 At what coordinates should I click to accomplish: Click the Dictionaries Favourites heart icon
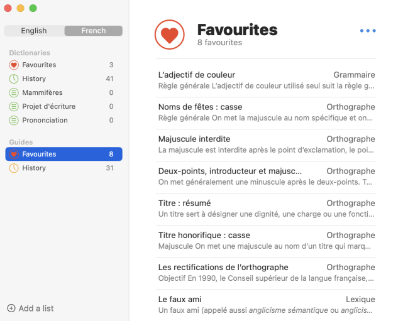(x=14, y=65)
